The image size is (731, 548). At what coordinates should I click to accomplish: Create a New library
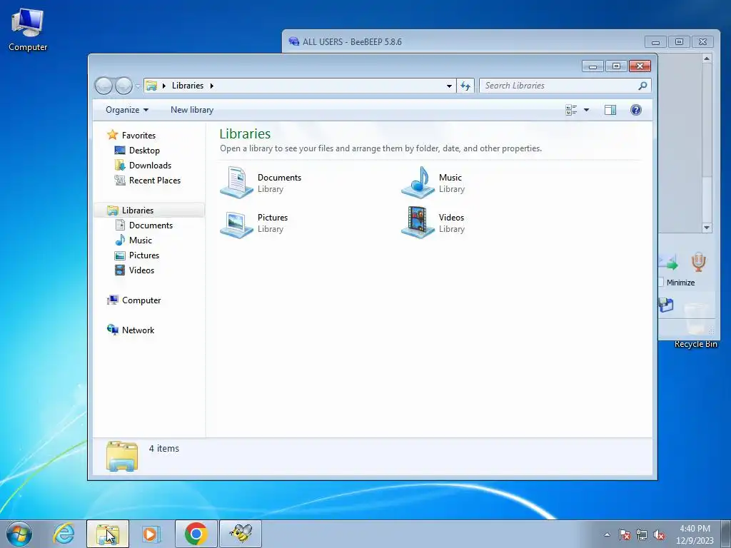pos(191,110)
